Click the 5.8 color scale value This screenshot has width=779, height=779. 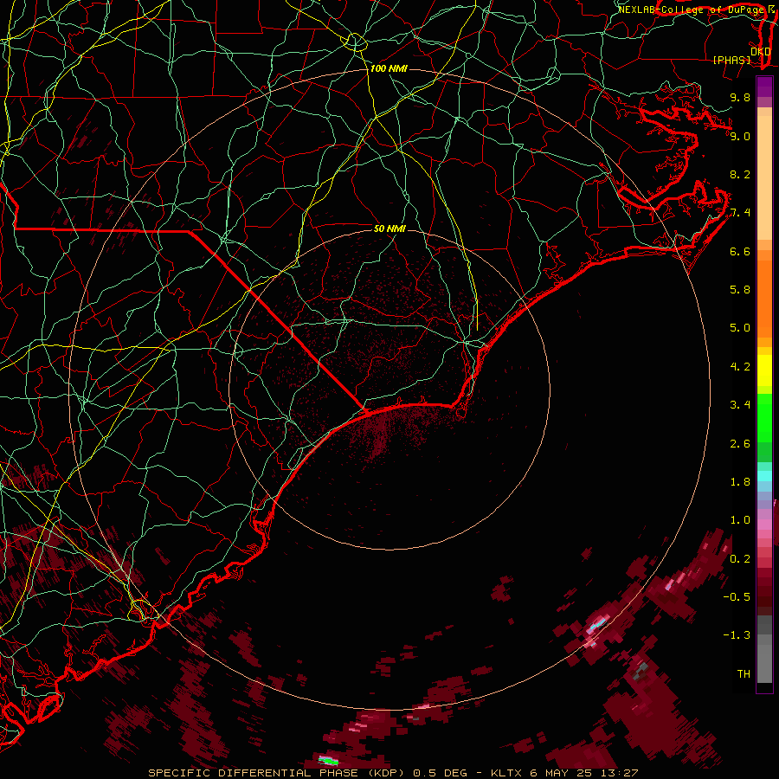coord(740,290)
